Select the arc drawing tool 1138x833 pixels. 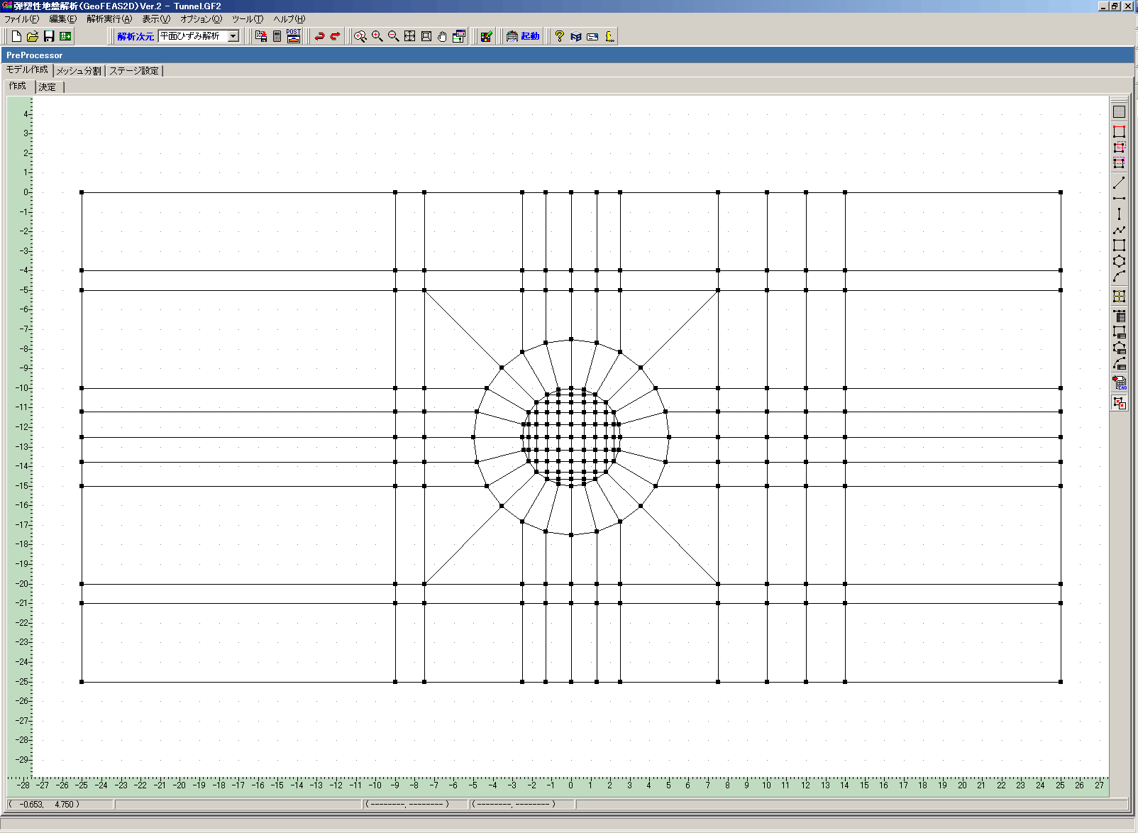(1119, 277)
